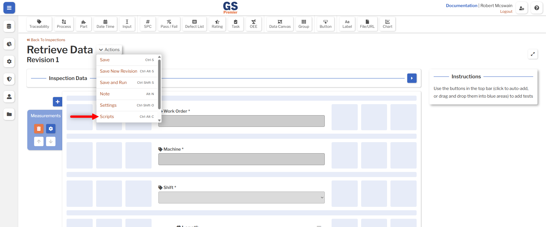Click the Retrieve Data title
Screen dimensions: 546x227
click(60, 50)
